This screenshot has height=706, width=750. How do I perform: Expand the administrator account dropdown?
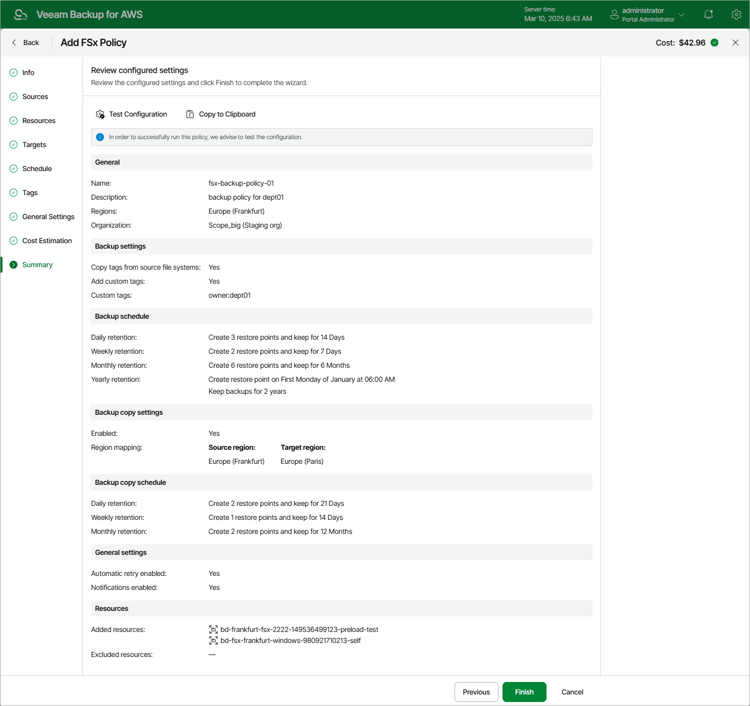tap(681, 14)
